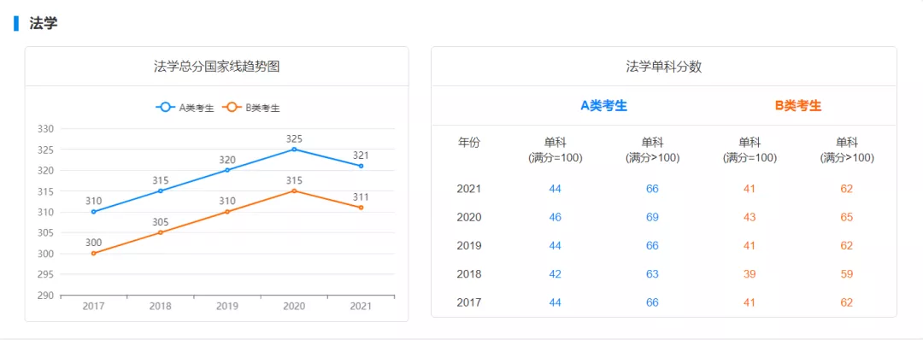Click value 46 in the 2020 row
Screen dimensions: 923x340
click(x=556, y=217)
